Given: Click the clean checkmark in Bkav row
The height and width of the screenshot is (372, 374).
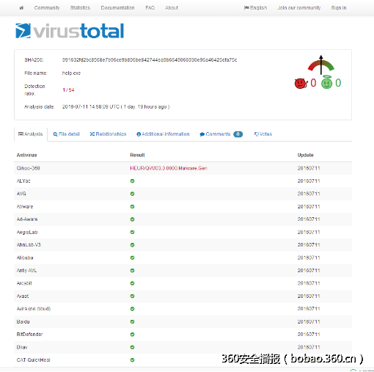Looking at the screenshot, I should [x=132, y=347].
